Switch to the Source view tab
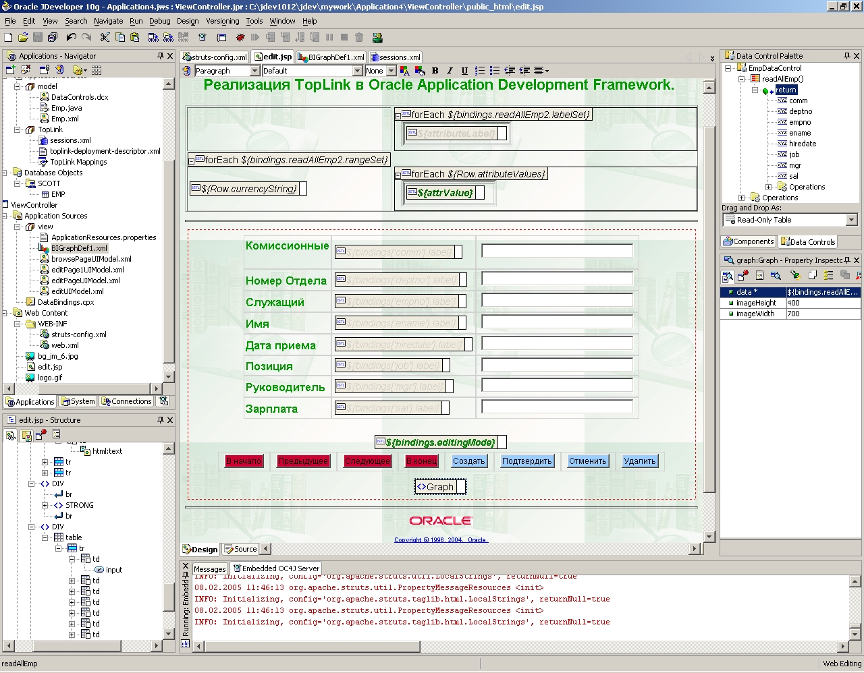 [x=240, y=549]
